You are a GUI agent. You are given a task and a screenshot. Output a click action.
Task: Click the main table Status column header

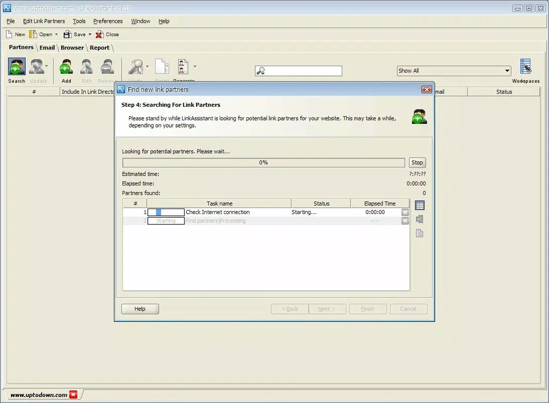(x=504, y=92)
